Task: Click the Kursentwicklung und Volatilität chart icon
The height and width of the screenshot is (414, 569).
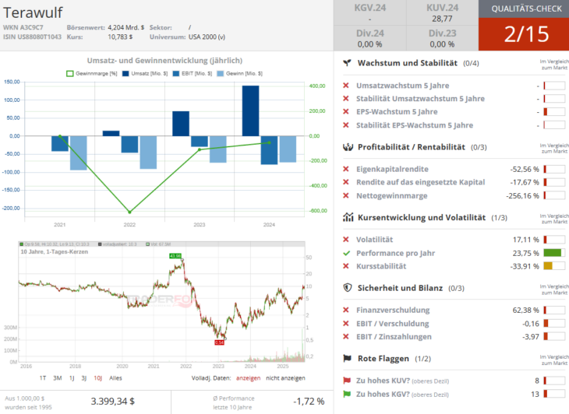Action: (348, 217)
